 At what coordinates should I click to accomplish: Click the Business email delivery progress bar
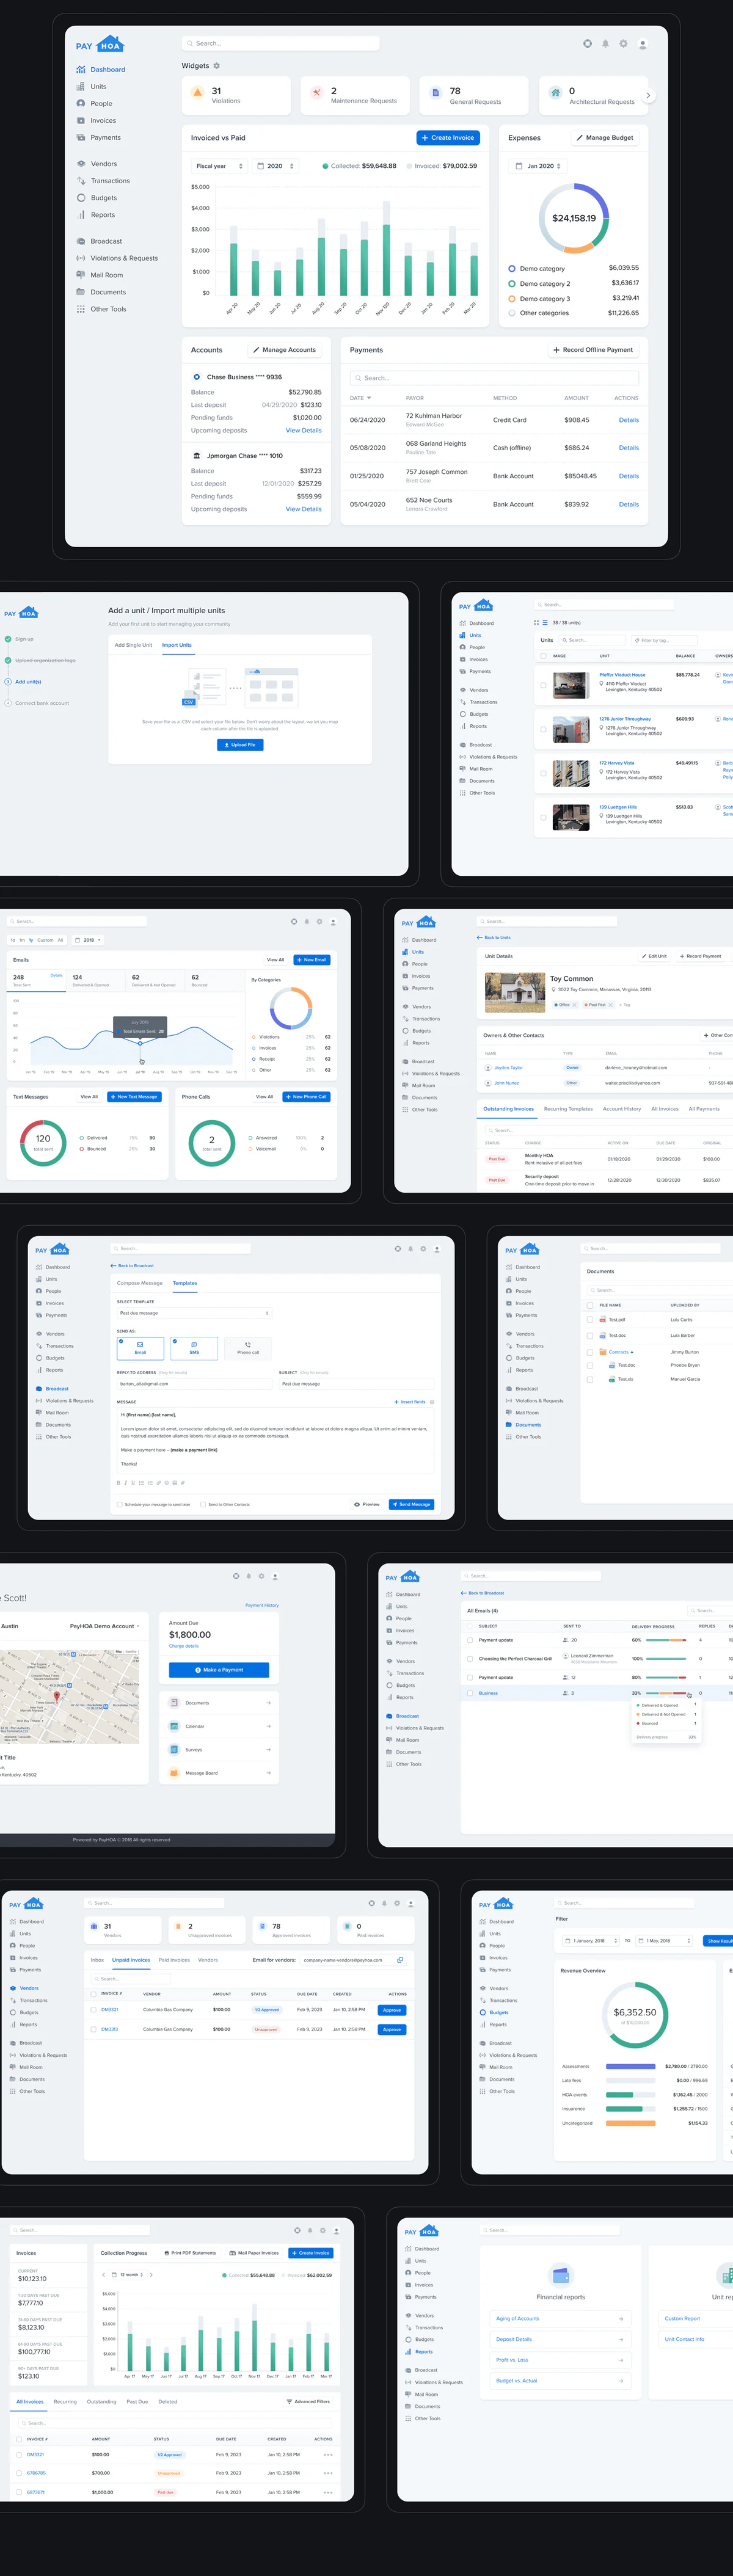(x=666, y=1693)
